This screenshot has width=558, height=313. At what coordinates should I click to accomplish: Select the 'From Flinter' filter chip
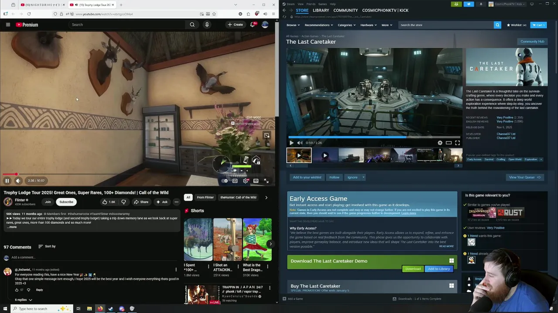[205, 197]
